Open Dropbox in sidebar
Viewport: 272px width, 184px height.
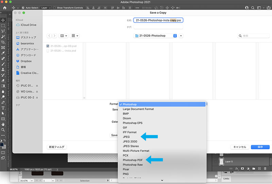pyautogui.click(x=24, y=61)
